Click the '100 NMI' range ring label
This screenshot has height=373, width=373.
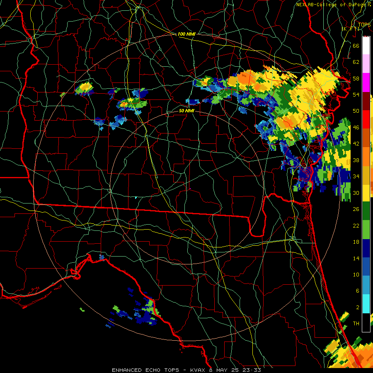tap(186, 34)
